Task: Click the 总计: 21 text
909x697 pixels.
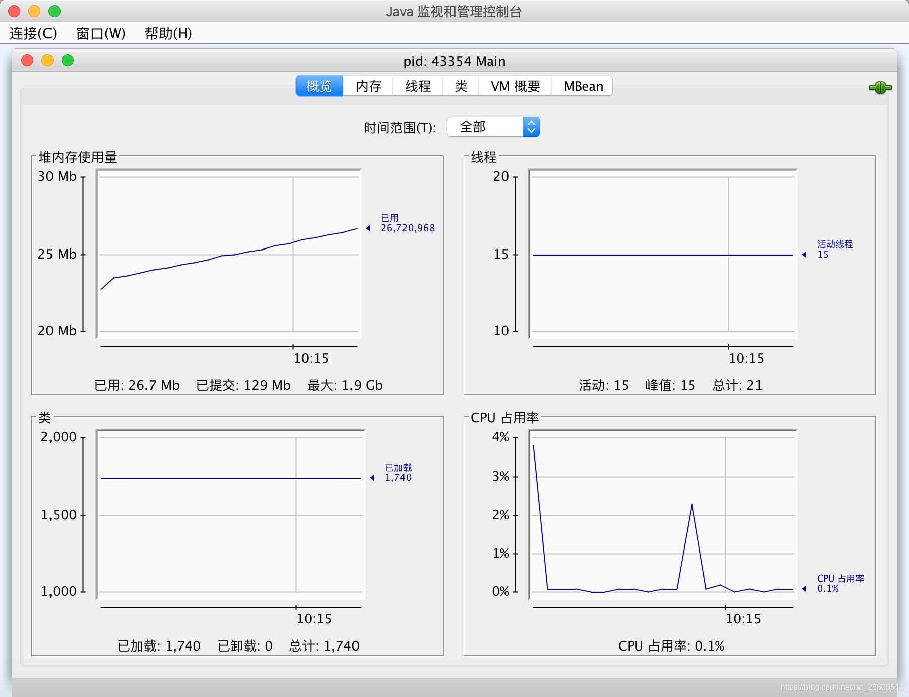Action: pos(737,385)
